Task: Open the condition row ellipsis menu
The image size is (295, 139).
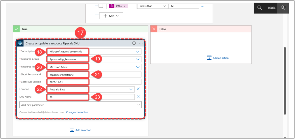Action: point(203,6)
